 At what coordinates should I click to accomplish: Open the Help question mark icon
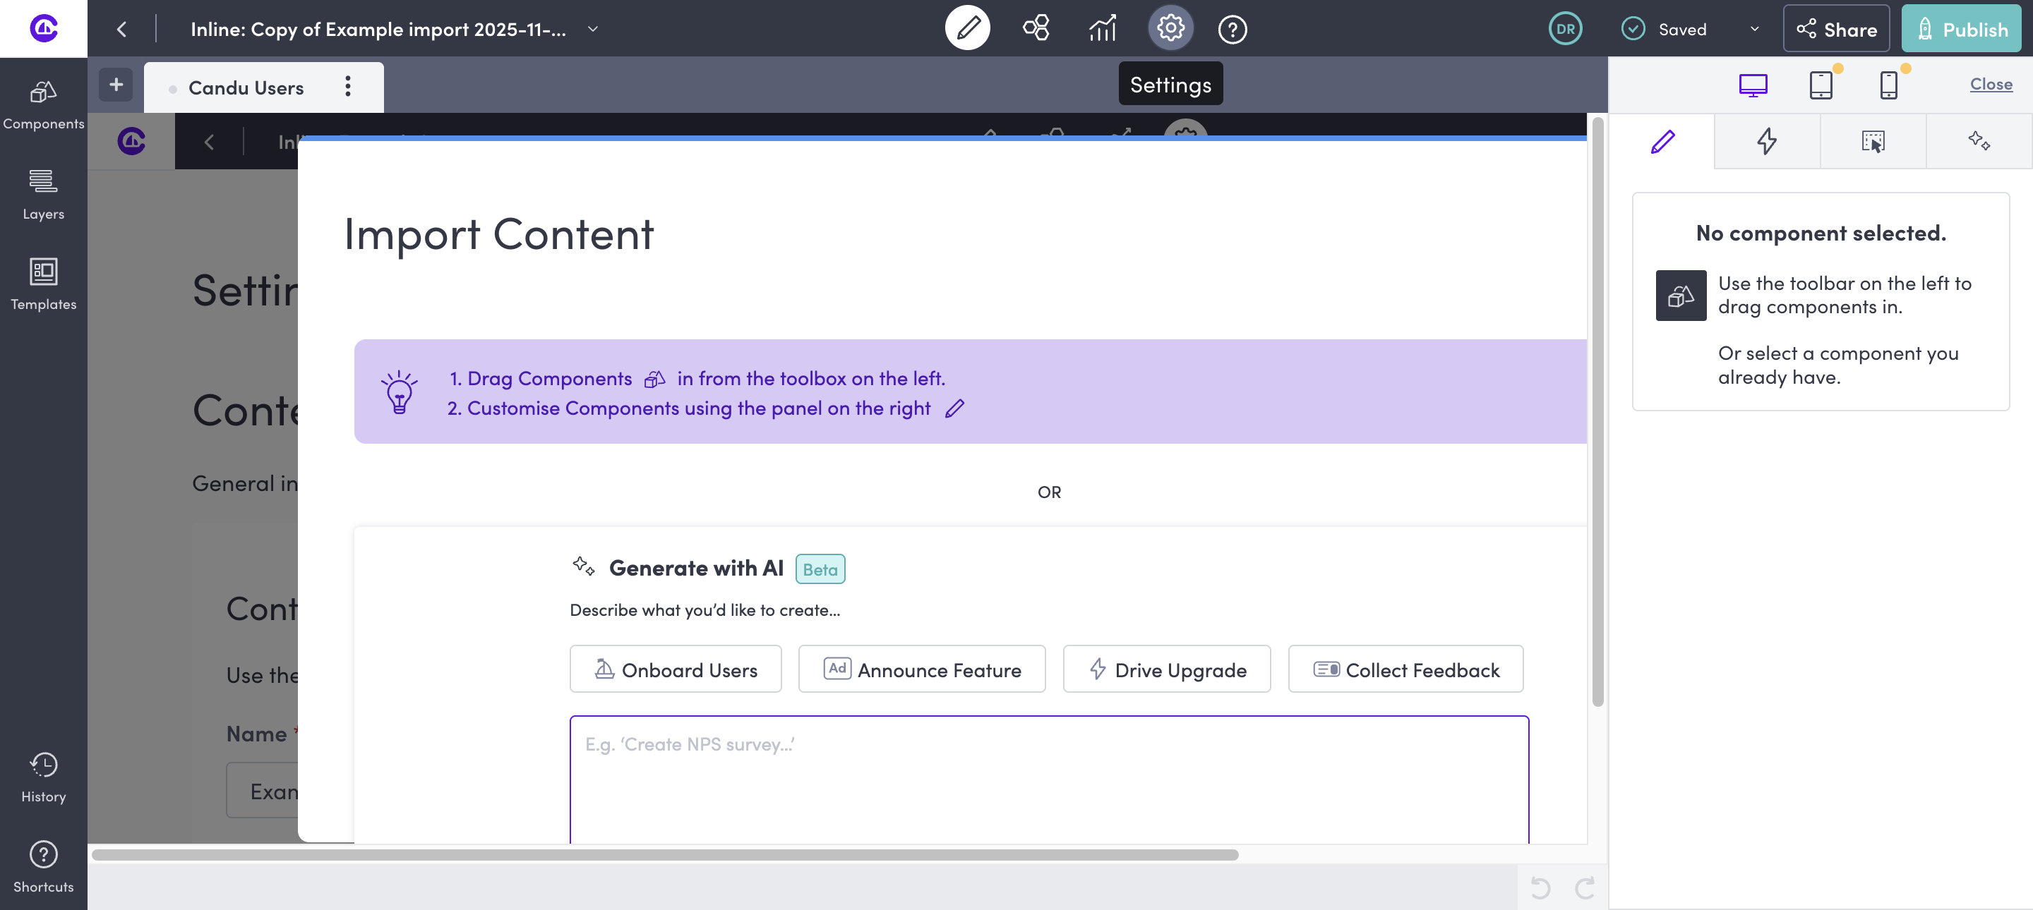[x=1232, y=29]
